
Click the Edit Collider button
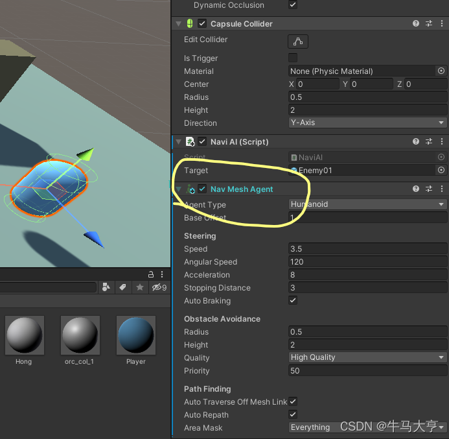[x=298, y=42]
